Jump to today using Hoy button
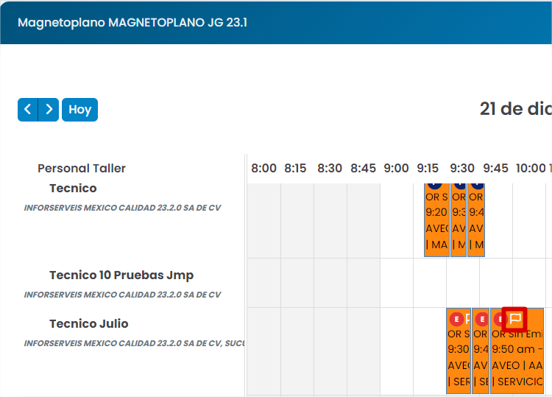The image size is (552, 397). 80,110
